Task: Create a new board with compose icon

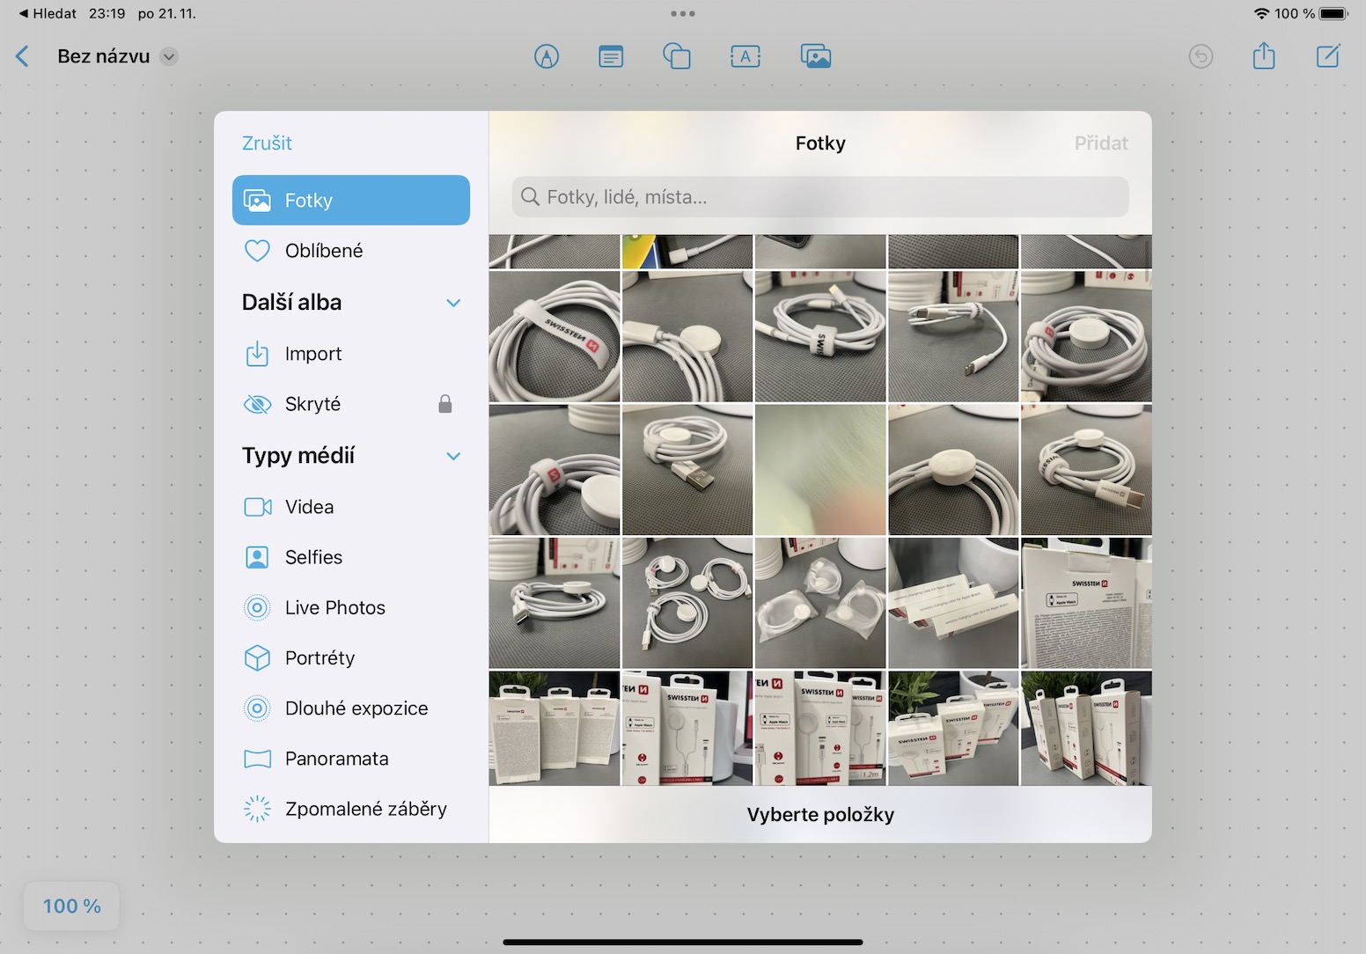Action: [1328, 56]
